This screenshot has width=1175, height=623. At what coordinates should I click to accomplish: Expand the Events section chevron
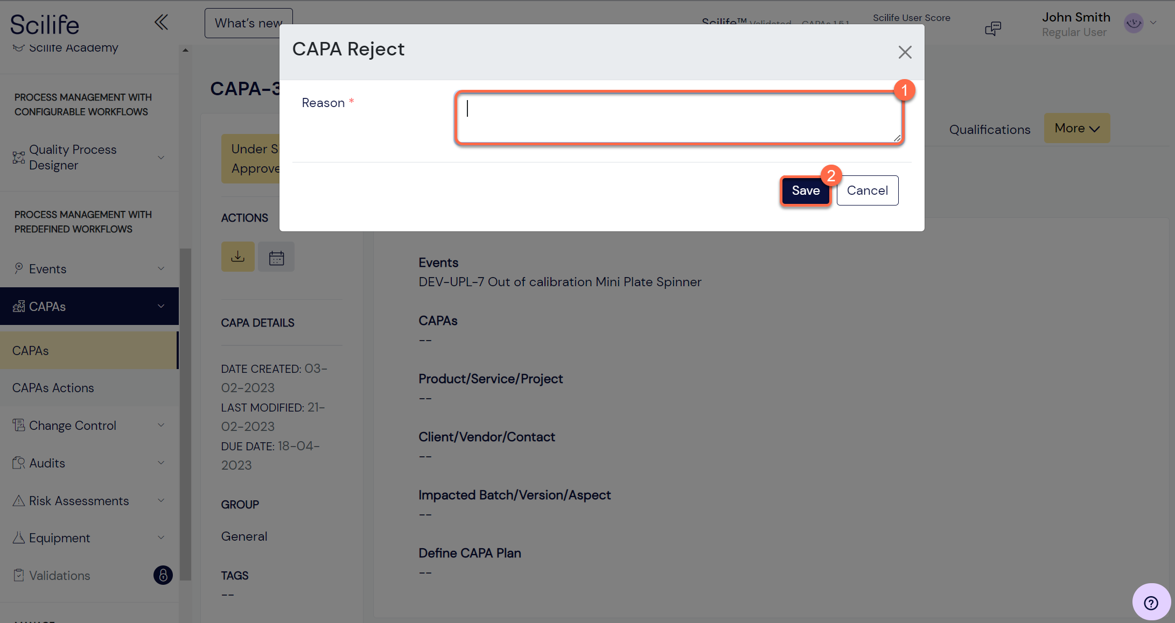pyautogui.click(x=161, y=268)
